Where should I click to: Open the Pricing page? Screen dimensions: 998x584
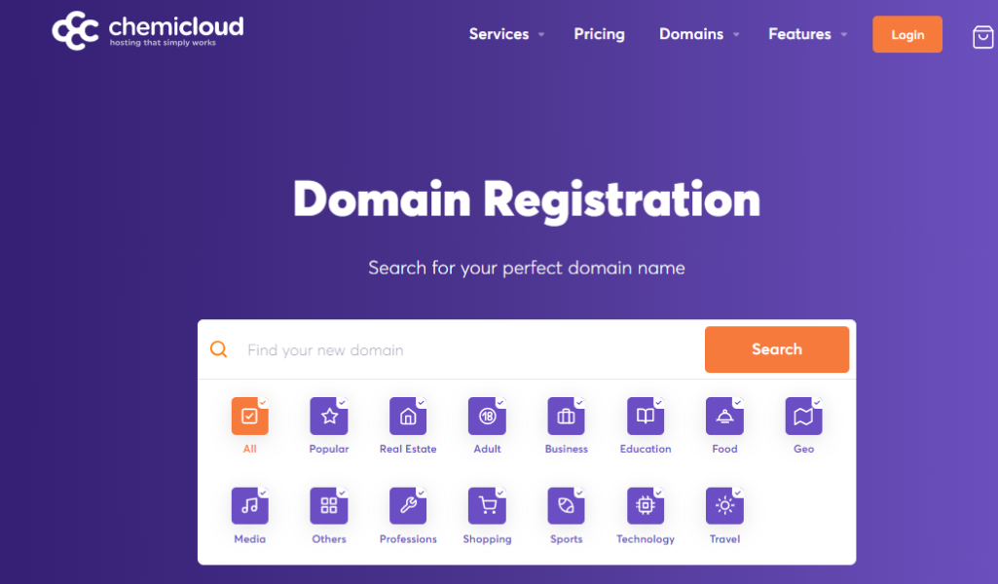coord(599,34)
